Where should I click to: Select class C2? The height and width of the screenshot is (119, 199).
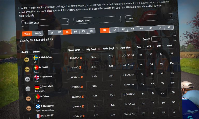coord(59,32)
